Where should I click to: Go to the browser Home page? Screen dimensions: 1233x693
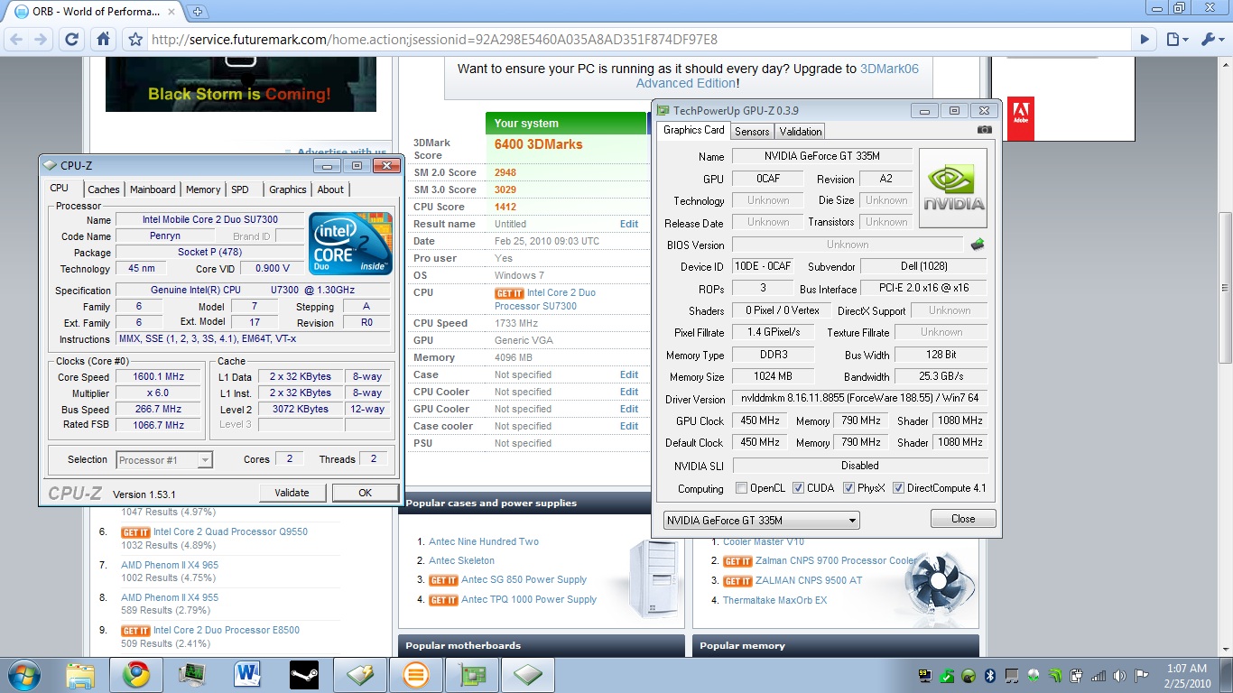pos(104,40)
